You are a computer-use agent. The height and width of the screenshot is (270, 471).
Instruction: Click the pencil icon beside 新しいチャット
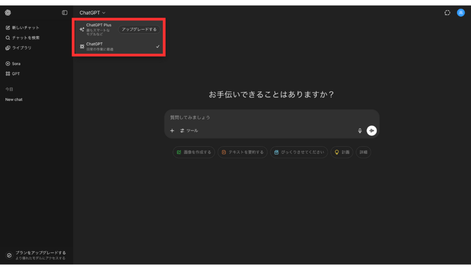click(8, 28)
